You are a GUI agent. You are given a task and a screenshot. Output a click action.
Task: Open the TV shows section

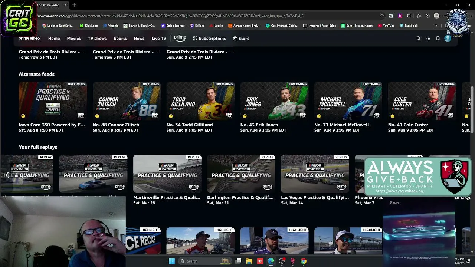point(97,39)
